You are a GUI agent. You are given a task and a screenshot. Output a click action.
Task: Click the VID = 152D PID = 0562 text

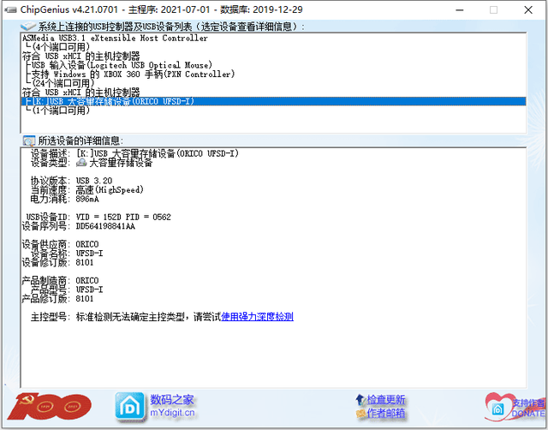click(123, 217)
